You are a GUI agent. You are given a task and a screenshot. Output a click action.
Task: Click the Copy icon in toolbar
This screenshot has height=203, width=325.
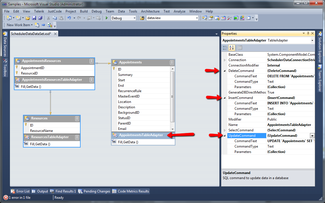pos(55,18)
